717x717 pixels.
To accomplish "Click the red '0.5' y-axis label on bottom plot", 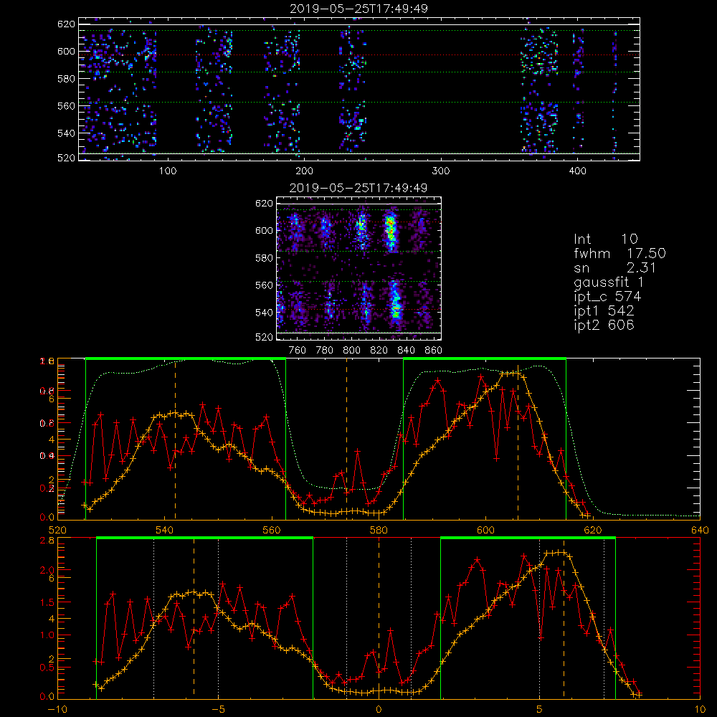I will pos(47,668).
